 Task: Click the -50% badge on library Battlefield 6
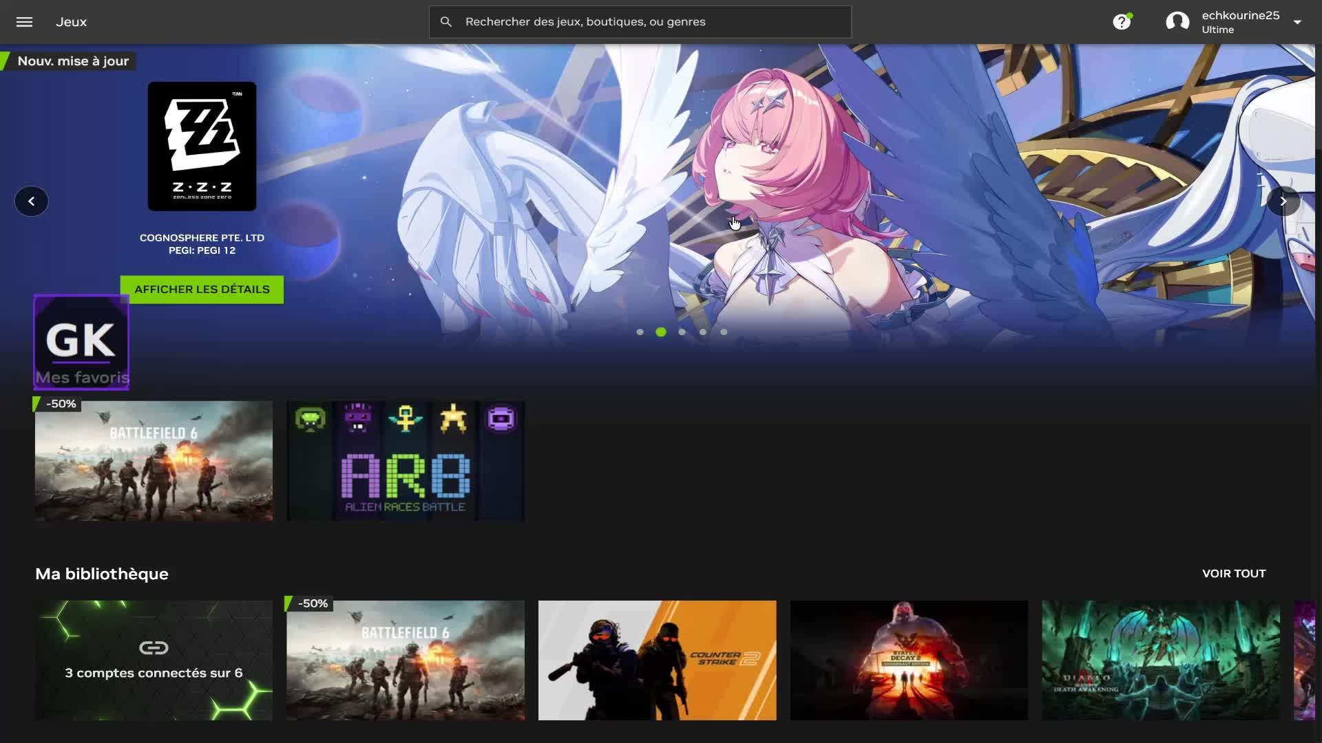309,603
